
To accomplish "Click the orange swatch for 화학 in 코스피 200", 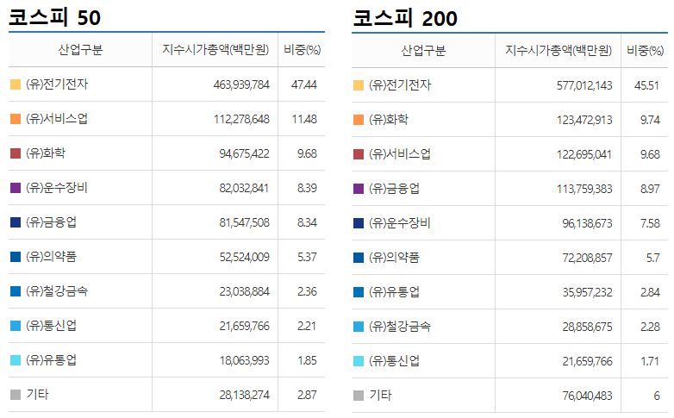I will (x=359, y=120).
